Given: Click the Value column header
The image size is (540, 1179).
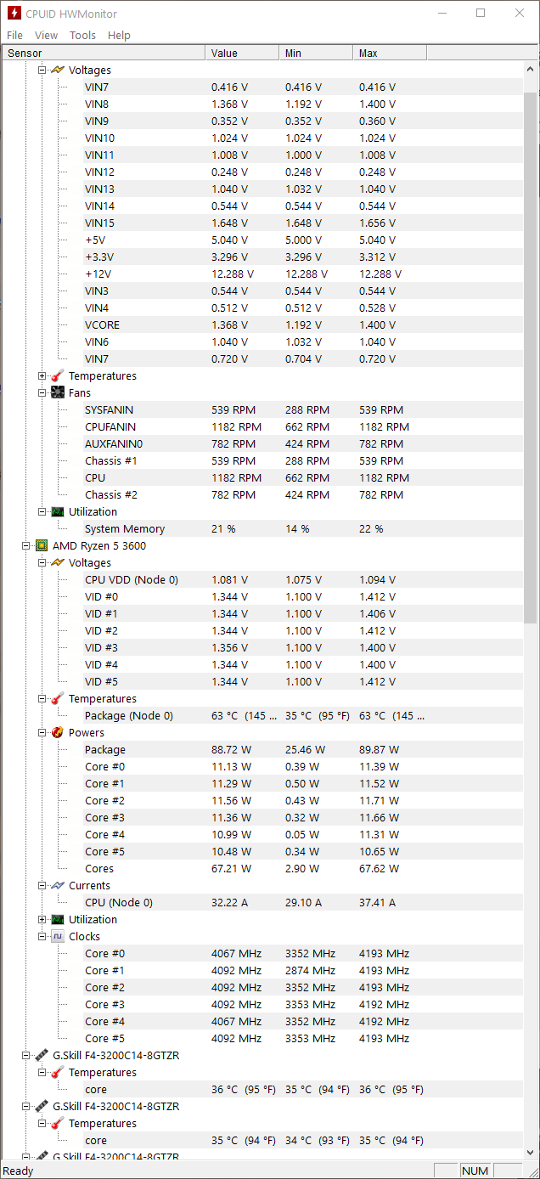Looking at the screenshot, I should [x=242, y=53].
